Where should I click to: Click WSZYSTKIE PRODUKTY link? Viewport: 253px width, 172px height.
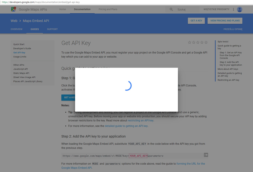point(216,9)
